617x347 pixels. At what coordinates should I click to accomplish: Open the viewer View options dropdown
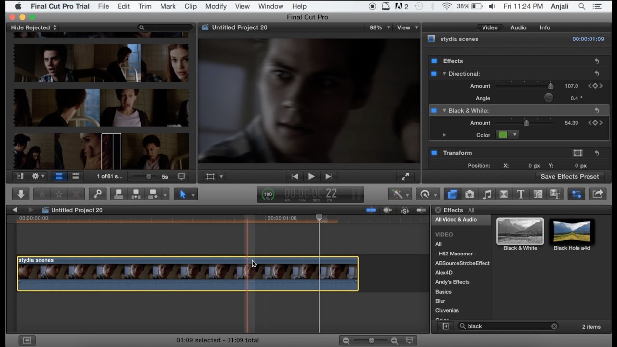407,27
